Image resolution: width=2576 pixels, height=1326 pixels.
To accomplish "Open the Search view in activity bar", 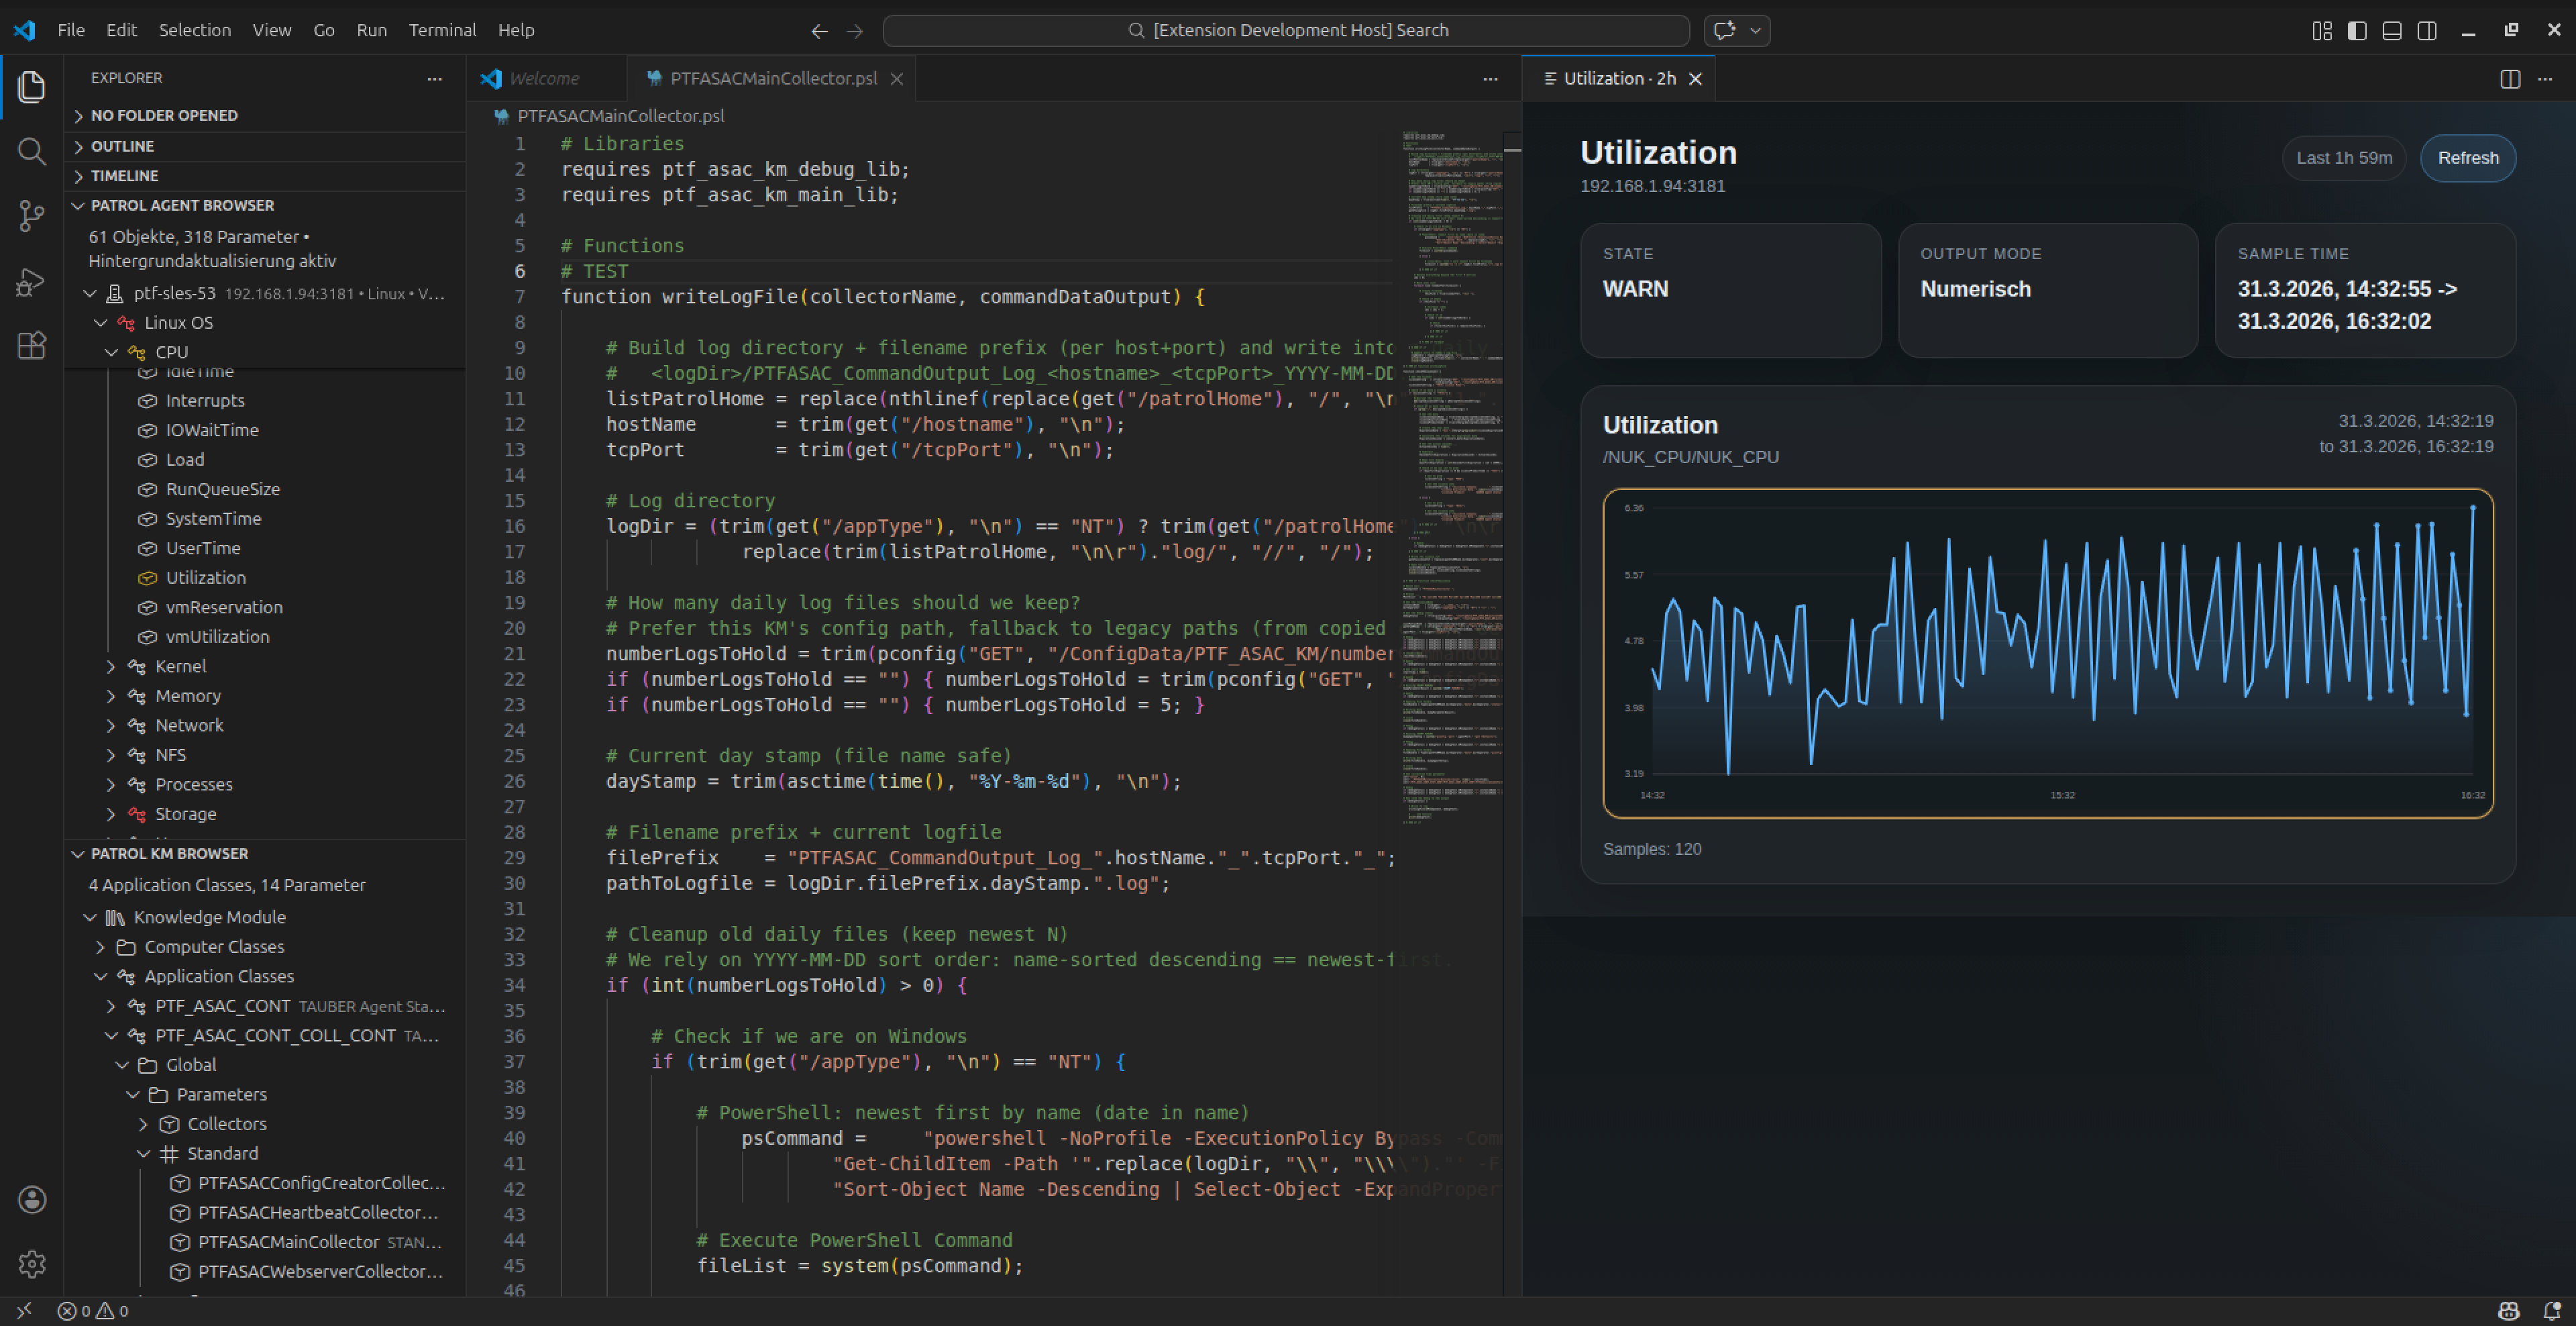I will (32, 151).
